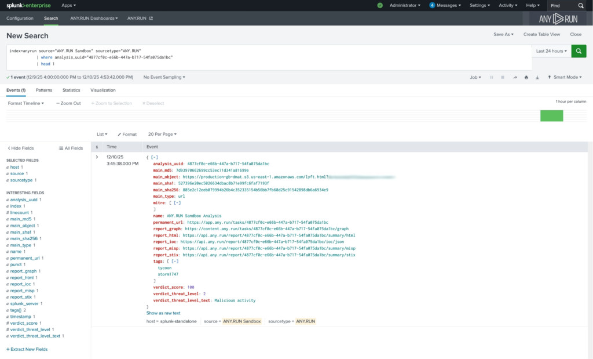Export the search results
Image resolution: width=593 pixels, height=359 pixels.
tap(537, 77)
